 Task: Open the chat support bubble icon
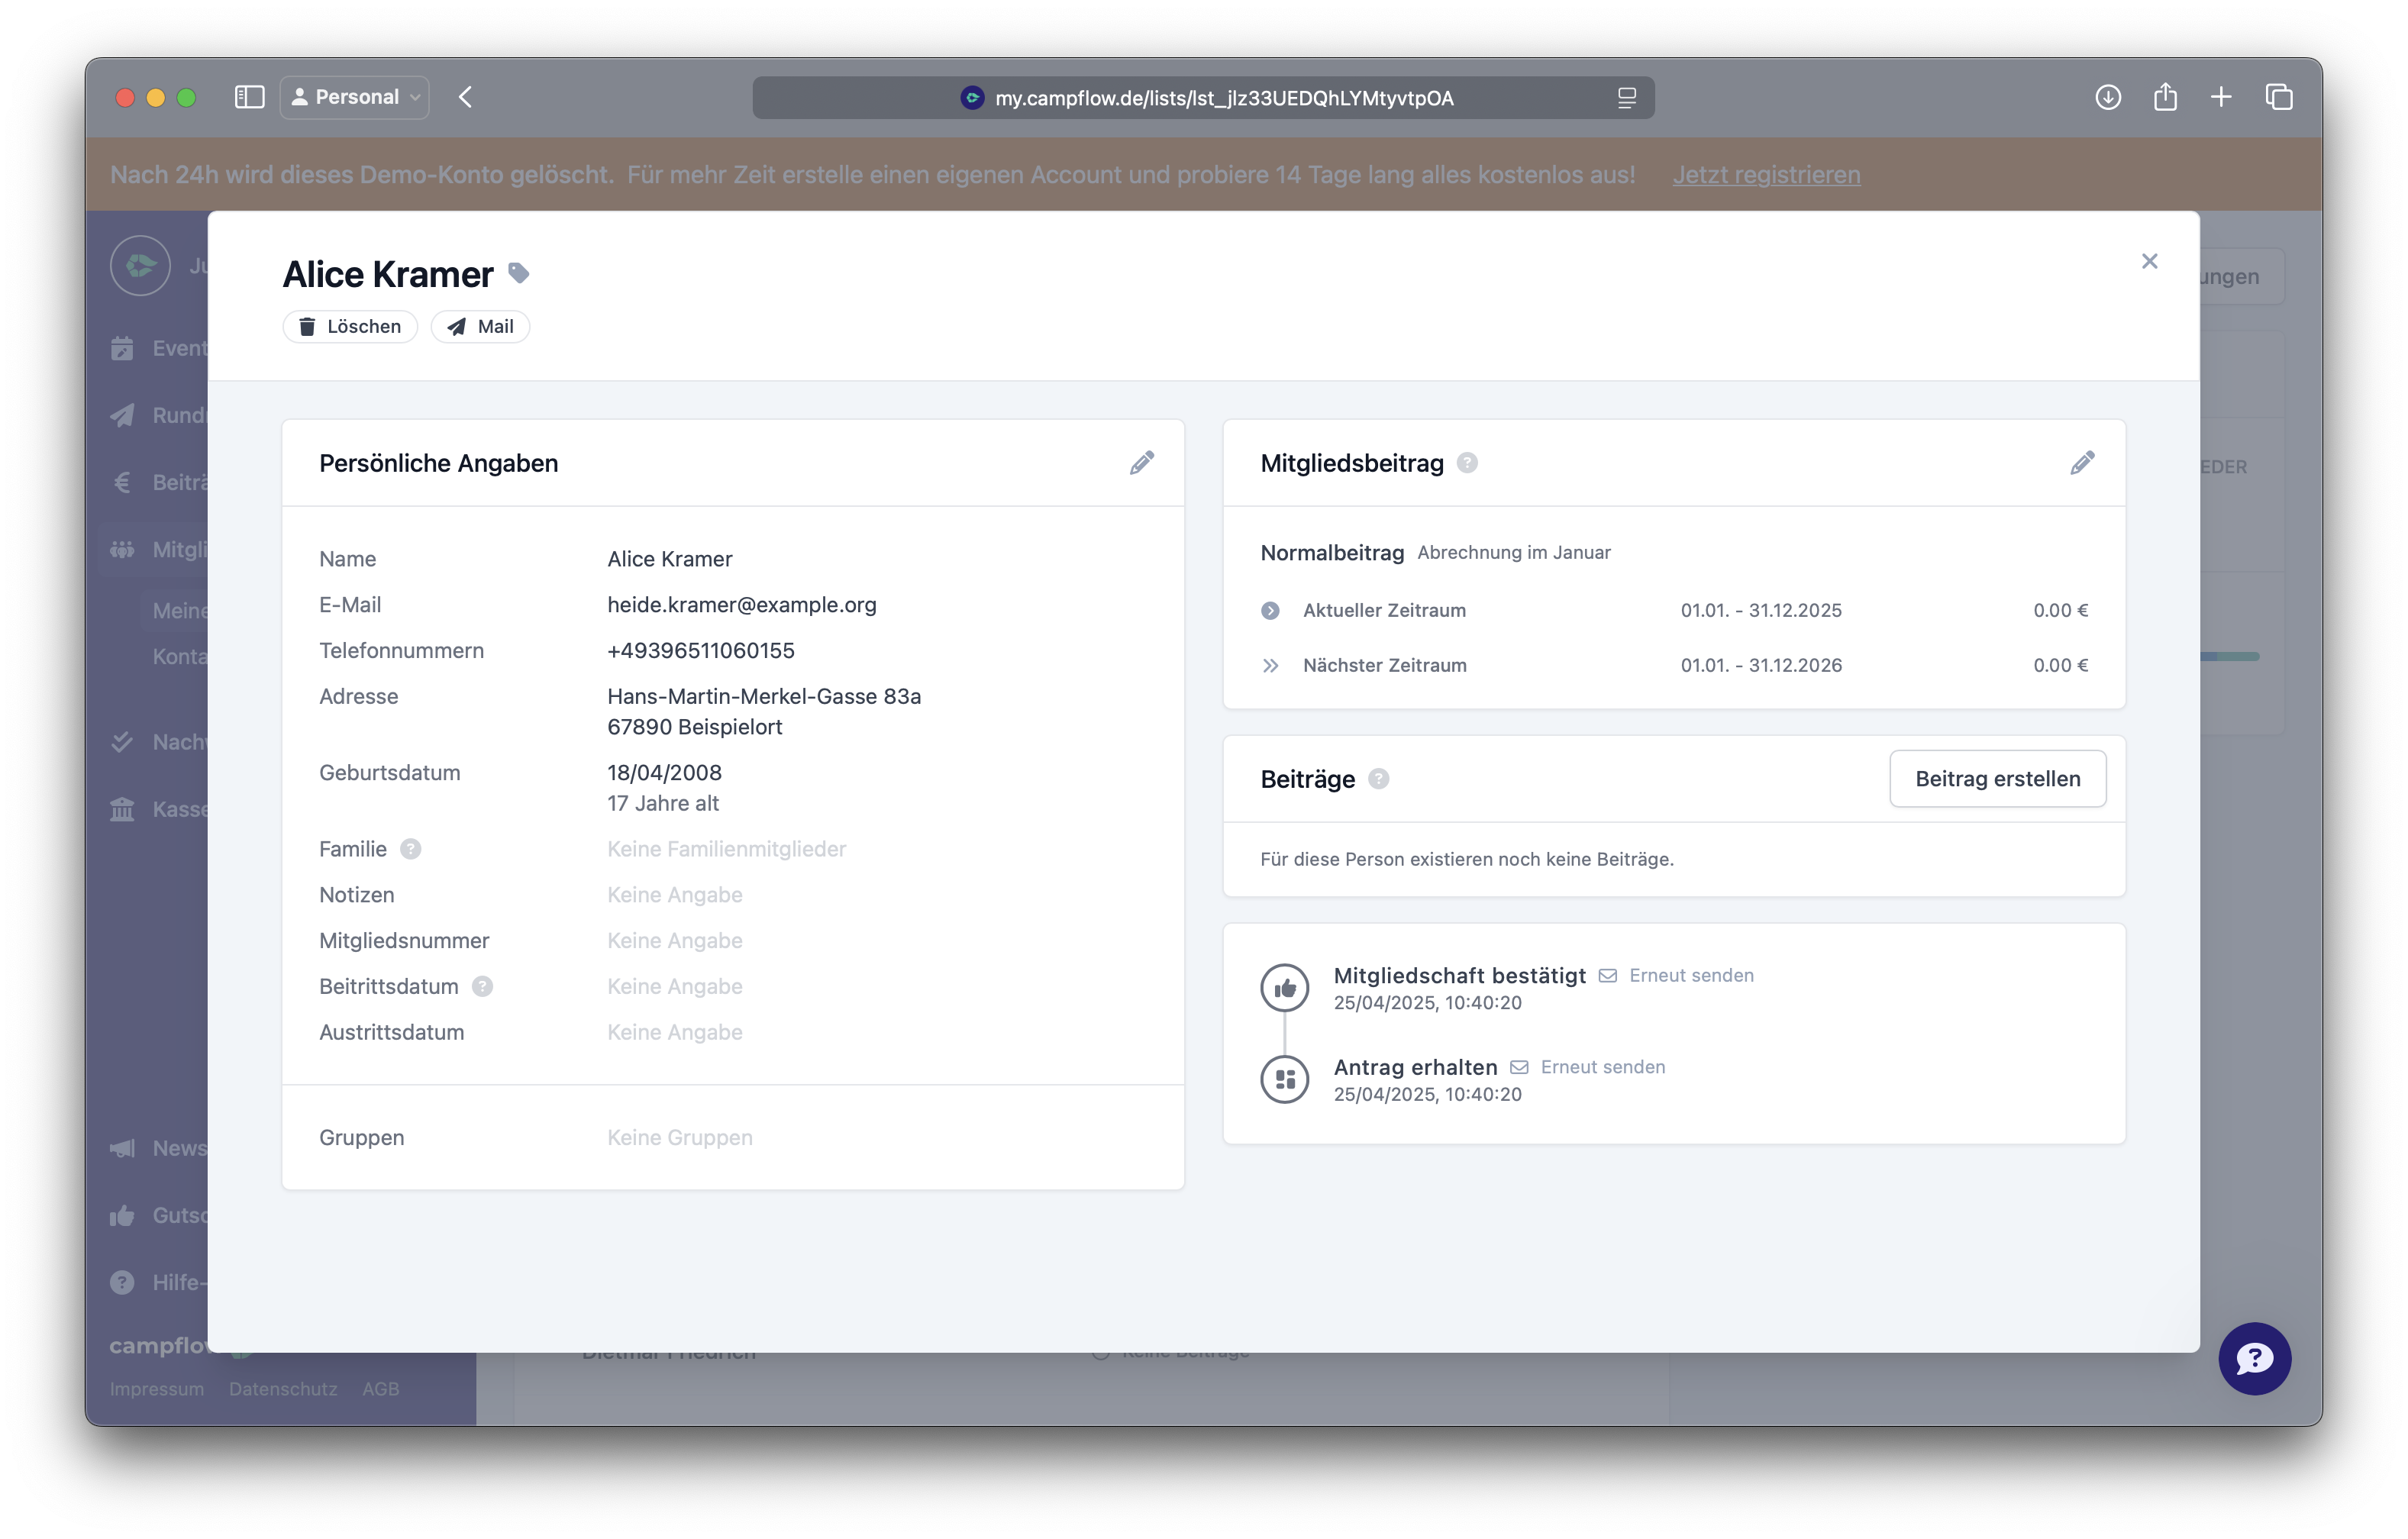click(2254, 1358)
